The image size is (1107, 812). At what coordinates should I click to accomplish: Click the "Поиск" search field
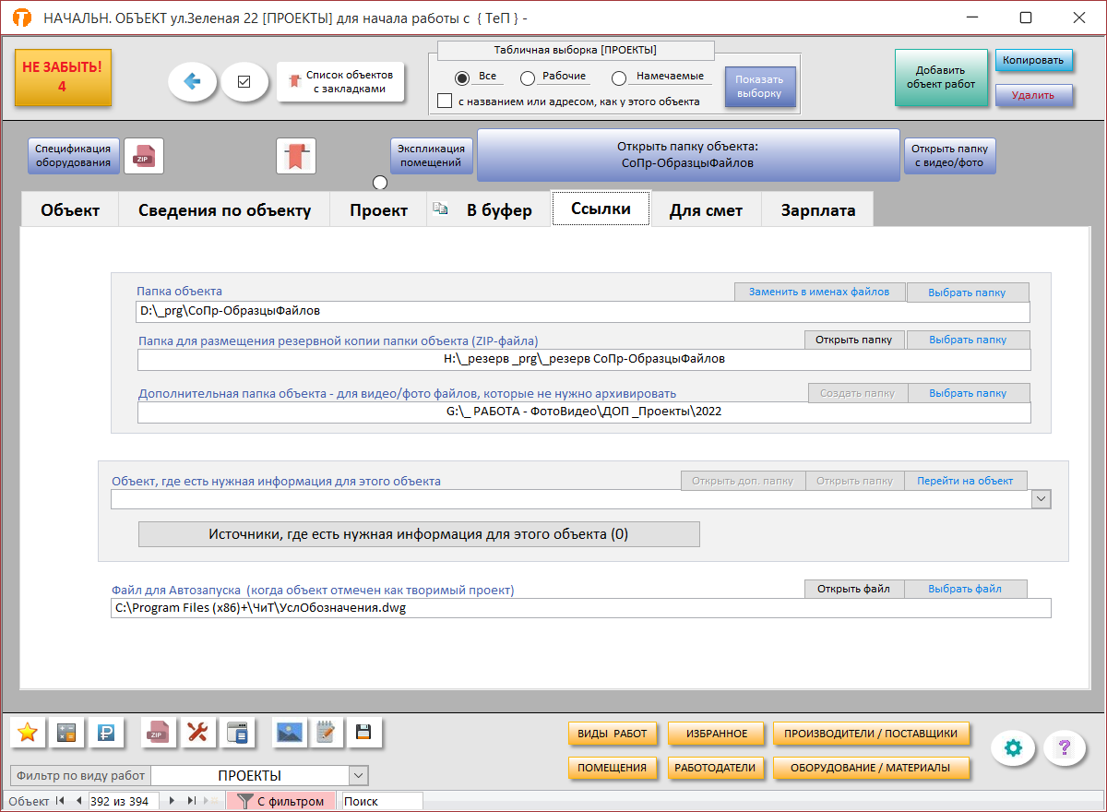[x=381, y=801]
